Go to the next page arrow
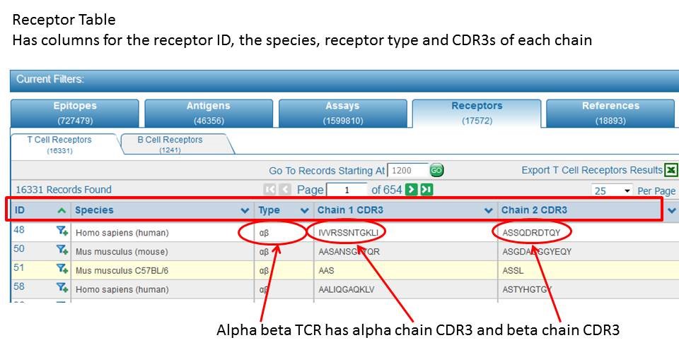This screenshot has height=345, width=679. 411,190
